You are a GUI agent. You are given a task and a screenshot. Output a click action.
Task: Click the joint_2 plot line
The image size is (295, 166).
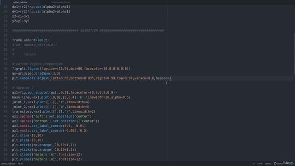(x=51, y=107)
